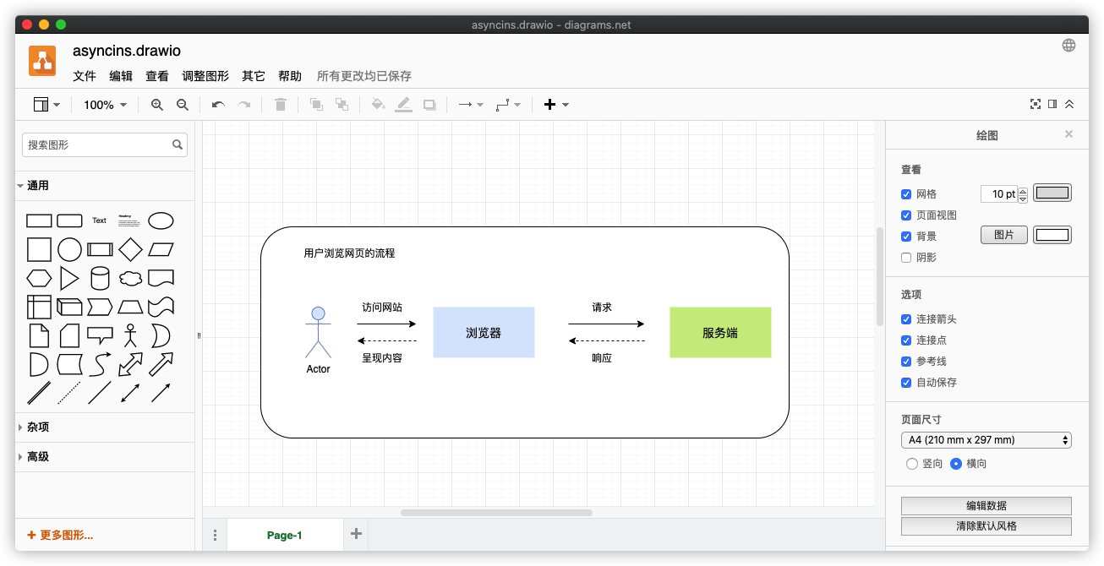The image size is (1104, 566).
Task: Enable the 阴影 shadow checkbox
Action: point(906,258)
